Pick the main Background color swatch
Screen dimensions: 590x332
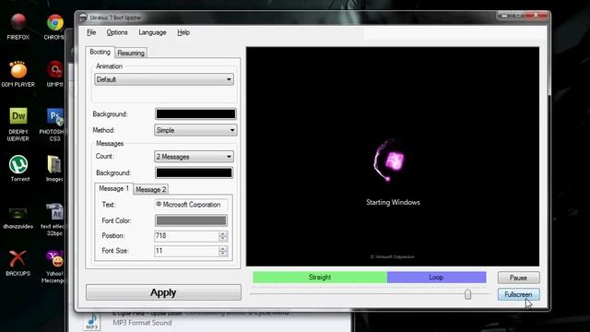click(195, 114)
